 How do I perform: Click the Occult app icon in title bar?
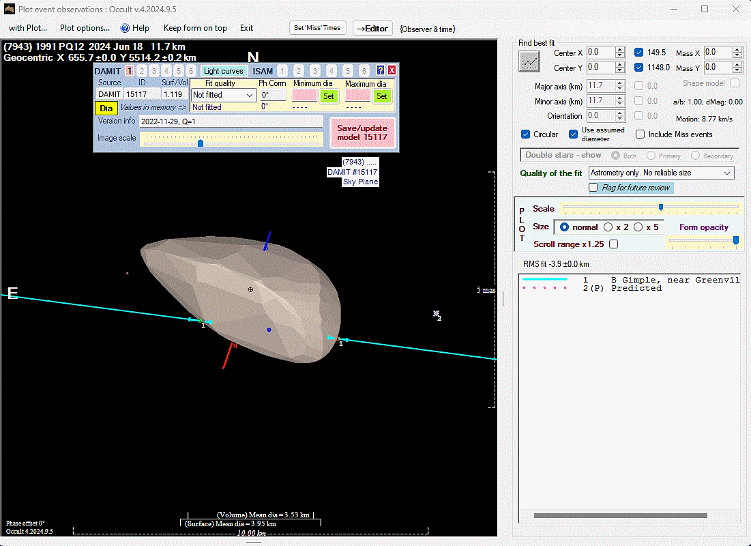[9, 9]
